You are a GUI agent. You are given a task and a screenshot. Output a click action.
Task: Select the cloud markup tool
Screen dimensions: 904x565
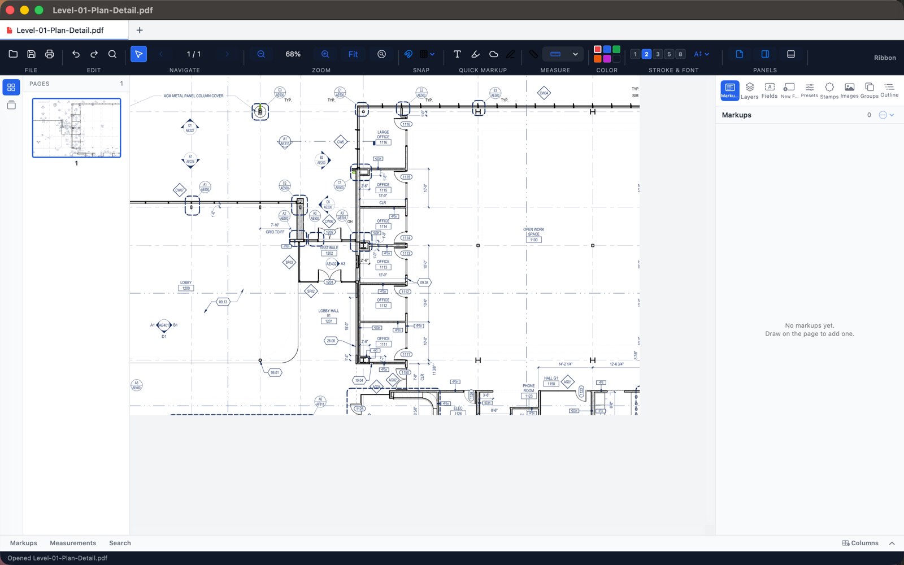click(494, 54)
